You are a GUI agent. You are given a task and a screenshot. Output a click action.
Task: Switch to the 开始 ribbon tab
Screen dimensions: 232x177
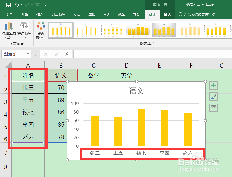pos(25,14)
